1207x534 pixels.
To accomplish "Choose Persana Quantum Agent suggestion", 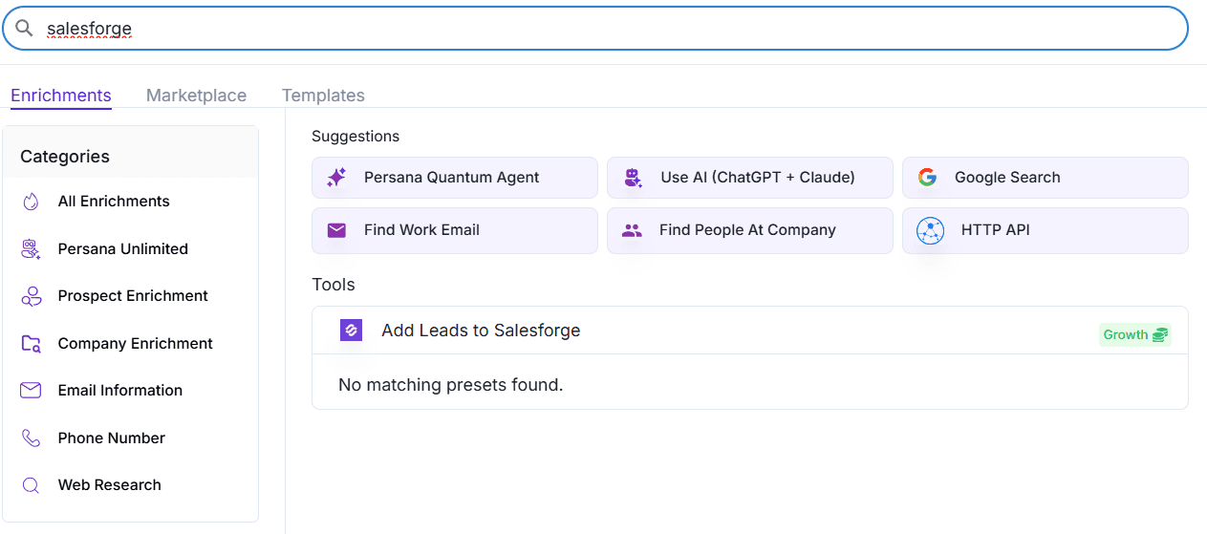I will (455, 178).
